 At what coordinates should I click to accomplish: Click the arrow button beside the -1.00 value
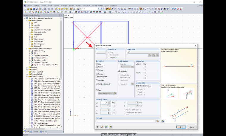coord(110,103)
